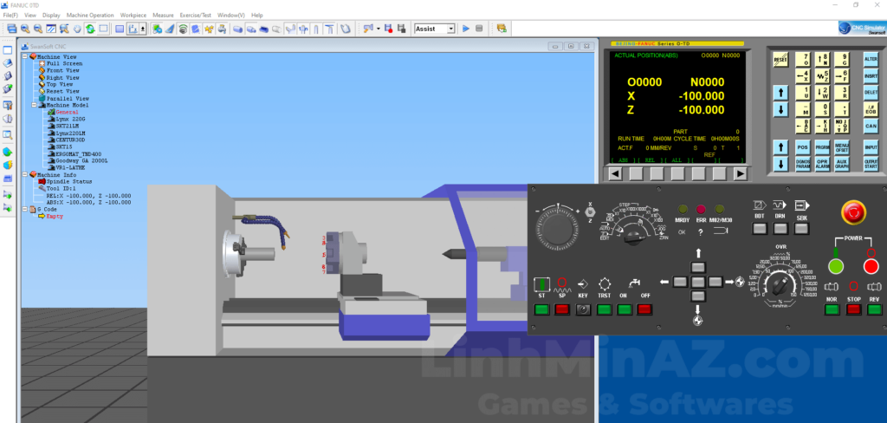887x423 pixels.
Task: Click the left arrow softkey below screen
Action: [x=614, y=174]
